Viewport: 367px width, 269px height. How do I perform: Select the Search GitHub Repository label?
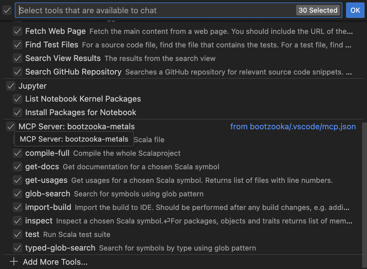coord(73,72)
